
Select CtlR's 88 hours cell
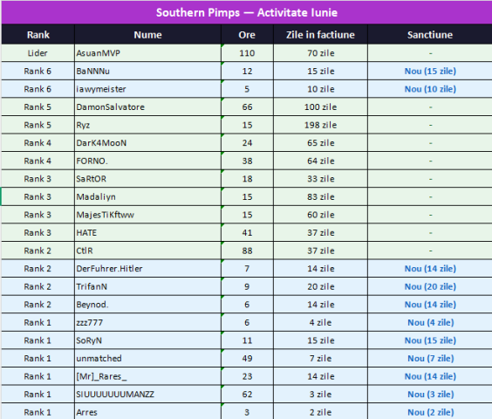247,251
